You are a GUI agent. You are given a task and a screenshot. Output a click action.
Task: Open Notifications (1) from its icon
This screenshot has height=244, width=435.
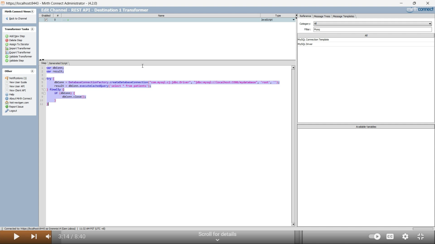pos(7,78)
